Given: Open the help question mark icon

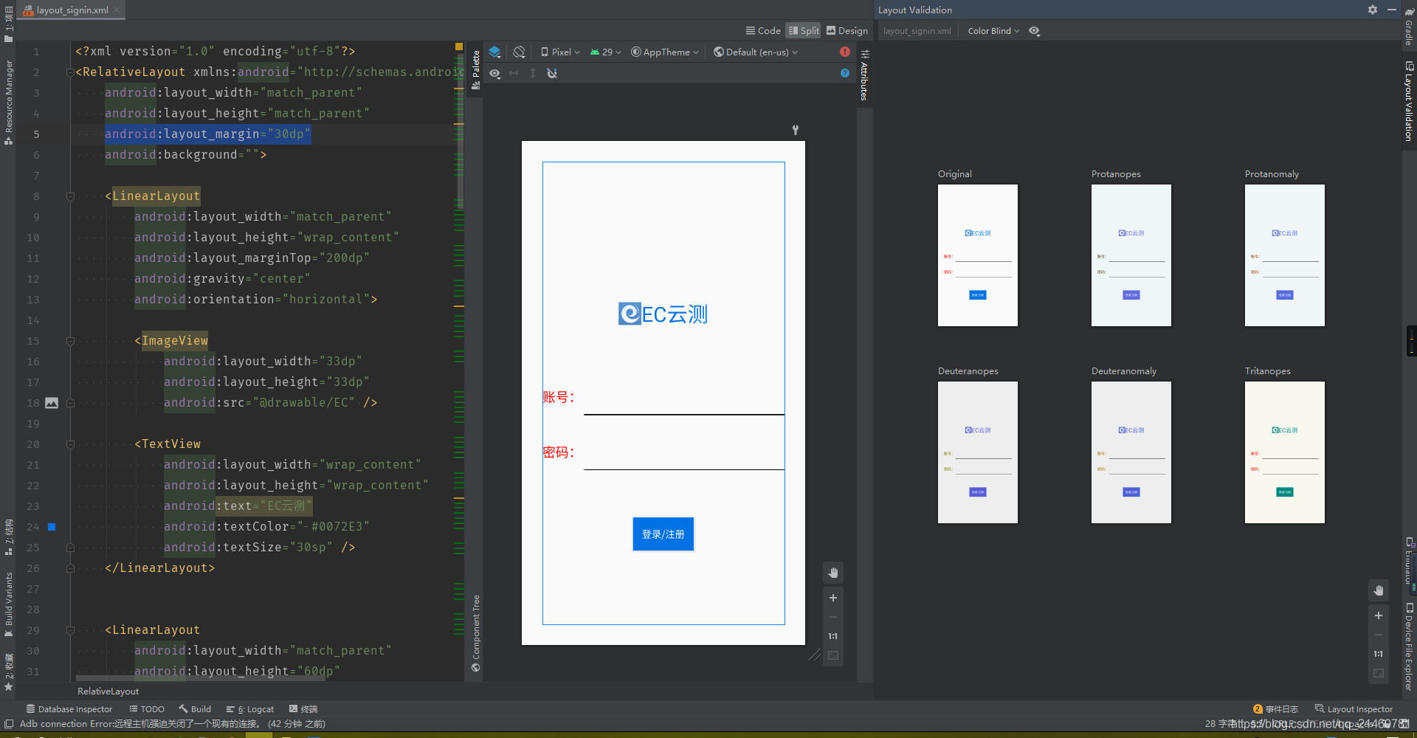Looking at the screenshot, I should [845, 73].
